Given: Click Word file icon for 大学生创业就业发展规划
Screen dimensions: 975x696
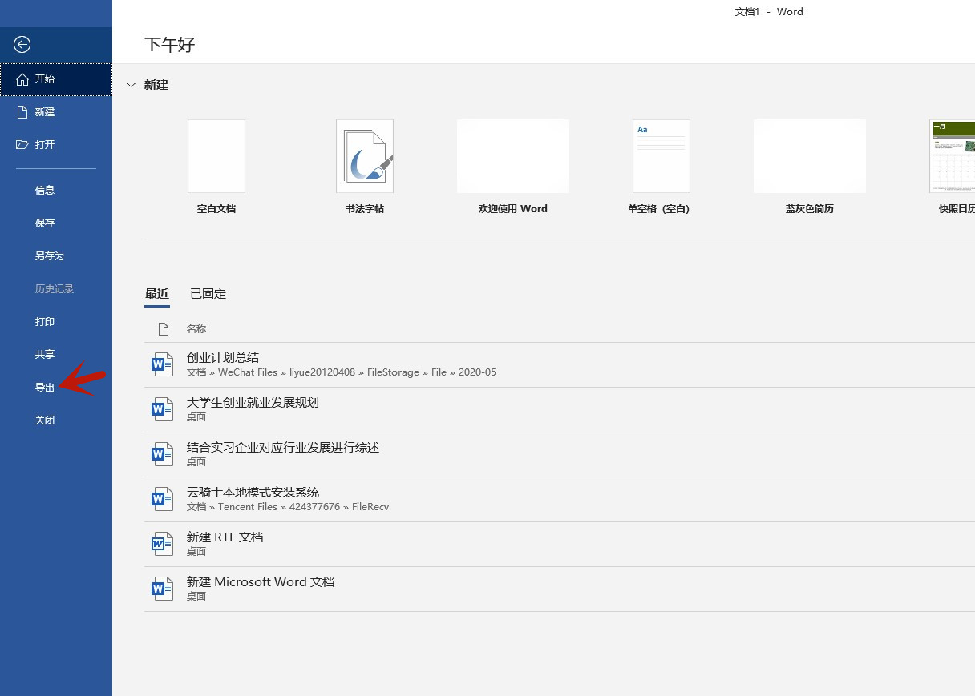Looking at the screenshot, I should click(x=162, y=410).
